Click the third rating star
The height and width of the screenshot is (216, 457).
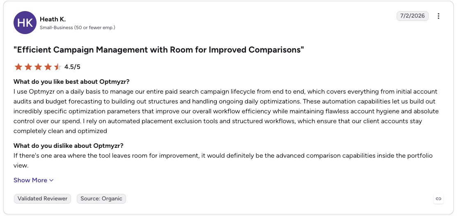[38, 67]
